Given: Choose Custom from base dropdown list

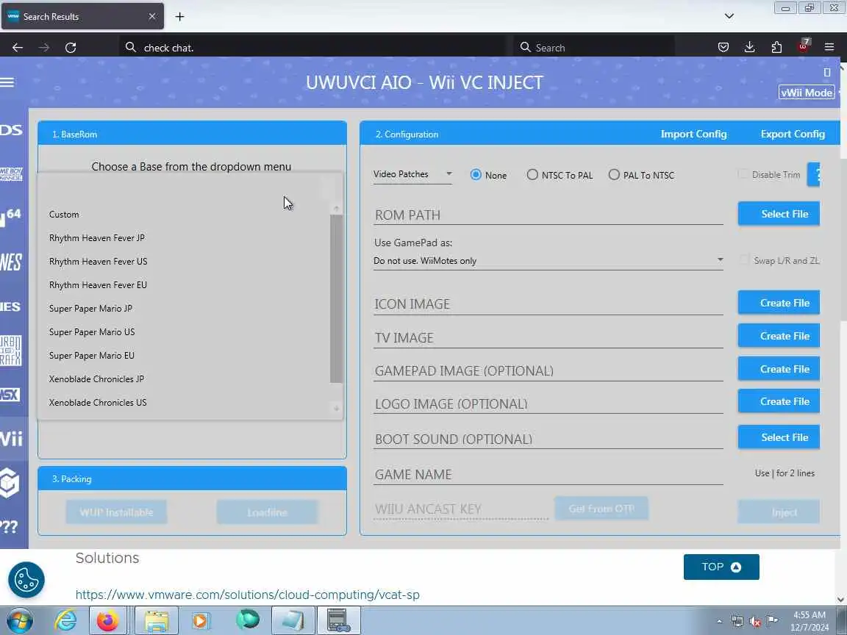Looking at the screenshot, I should pos(184,215).
